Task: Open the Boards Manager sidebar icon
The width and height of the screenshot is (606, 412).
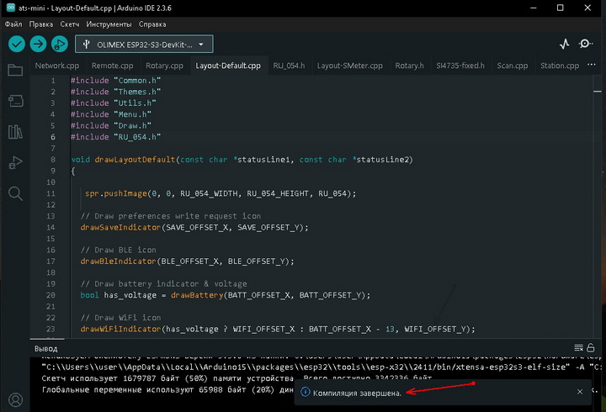Action: point(15,101)
